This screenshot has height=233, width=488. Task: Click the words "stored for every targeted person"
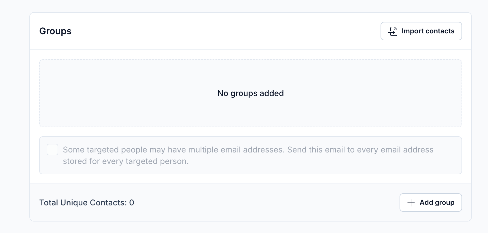(126, 161)
